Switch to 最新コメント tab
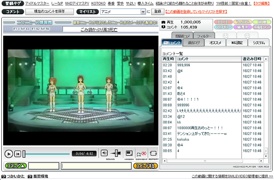Screen dimensions: 274x180 pyautogui.click(x=172, y=42)
